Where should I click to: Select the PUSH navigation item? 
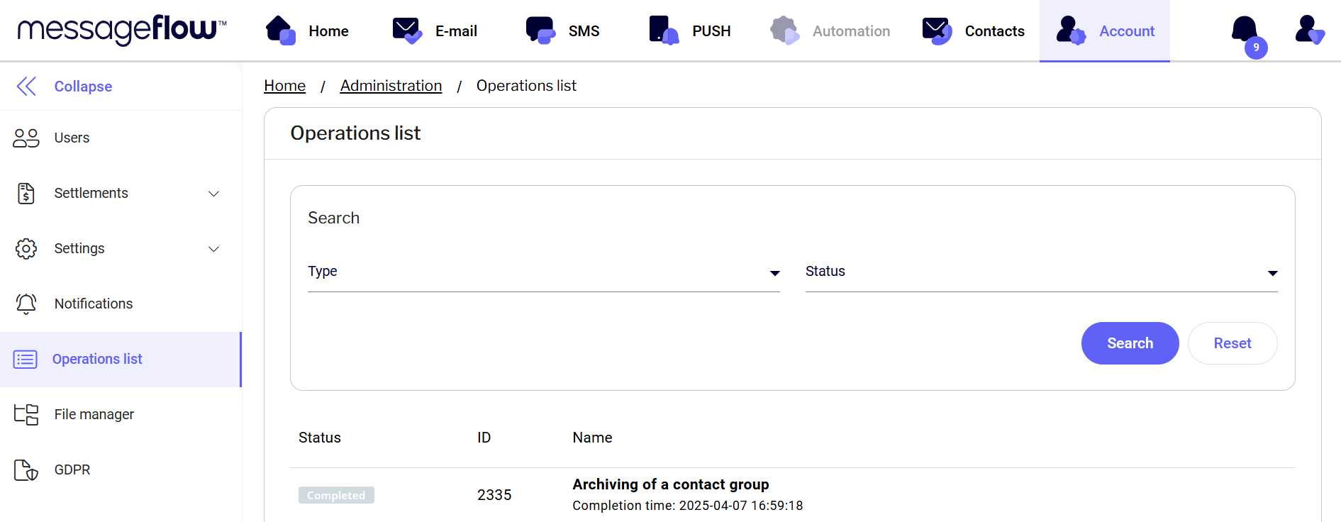[690, 31]
